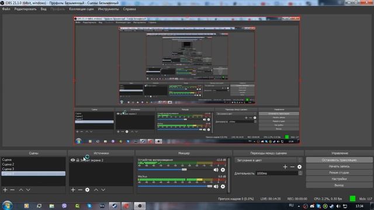Click the Выход button

click(339, 185)
